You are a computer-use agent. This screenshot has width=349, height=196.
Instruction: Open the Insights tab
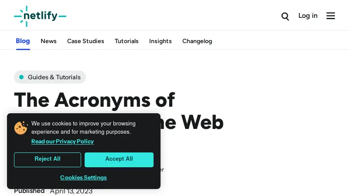[160, 41]
